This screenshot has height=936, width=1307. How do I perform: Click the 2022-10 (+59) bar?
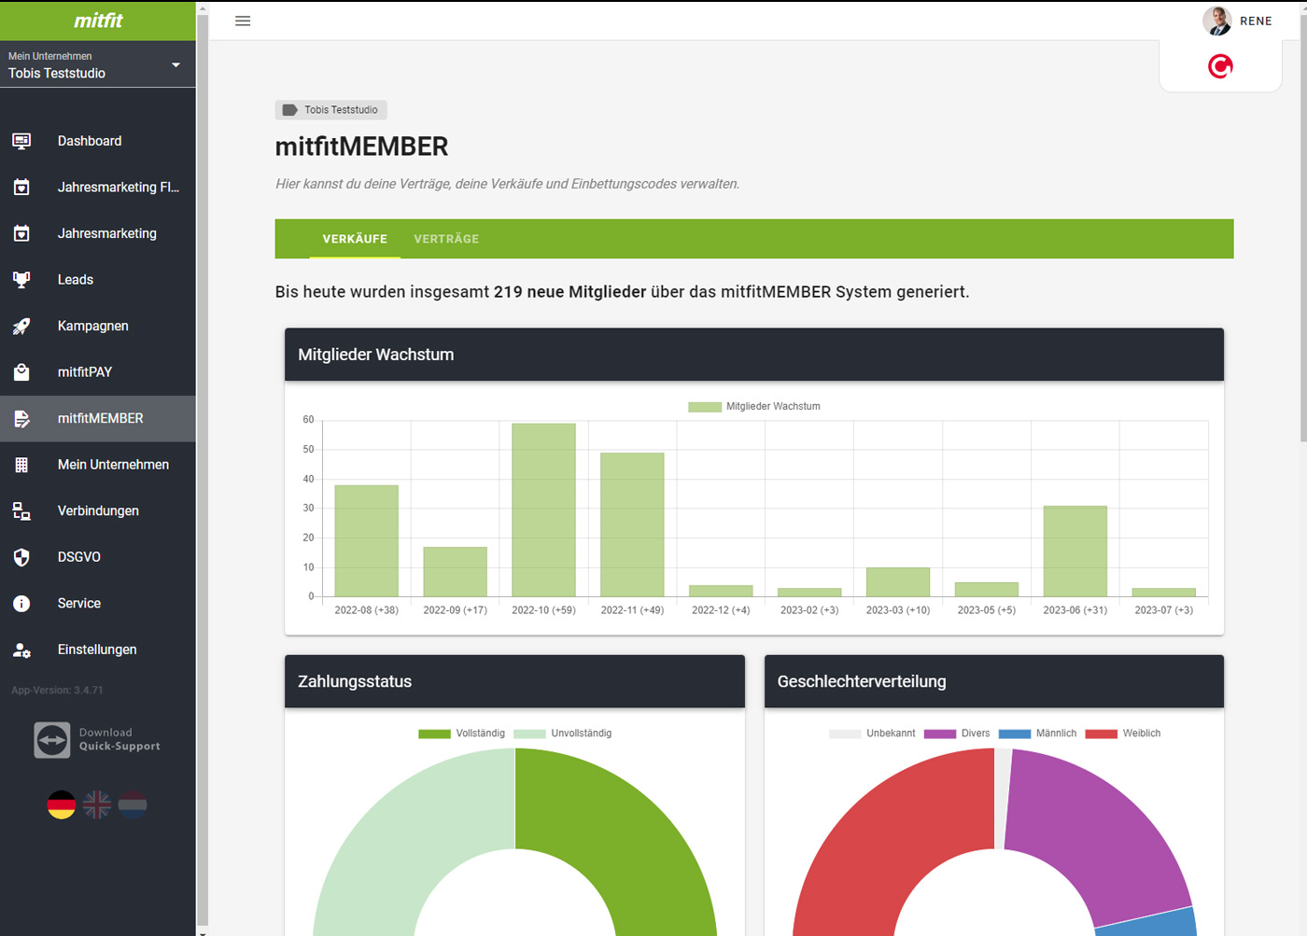click(x=543, y=510)
